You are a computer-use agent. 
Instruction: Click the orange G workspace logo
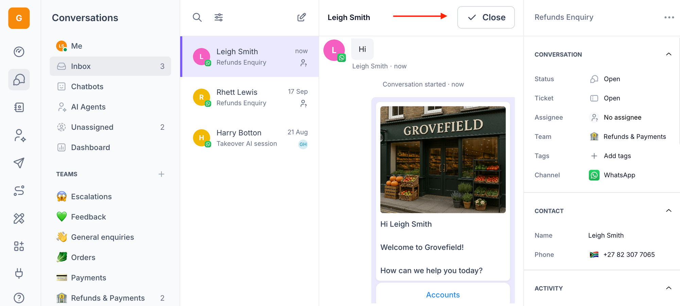19,18
